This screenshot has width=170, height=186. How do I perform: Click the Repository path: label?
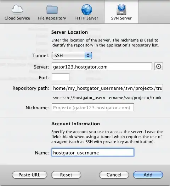[x=31, y=88]
